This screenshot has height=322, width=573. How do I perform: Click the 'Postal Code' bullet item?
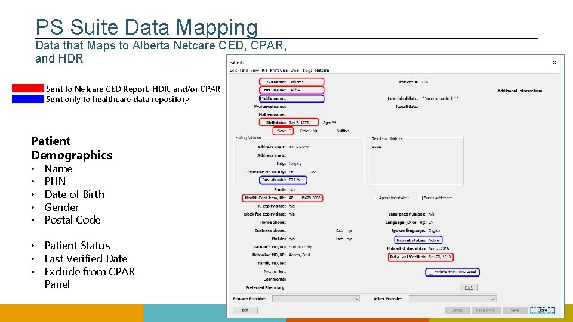[x=72, y=220]
